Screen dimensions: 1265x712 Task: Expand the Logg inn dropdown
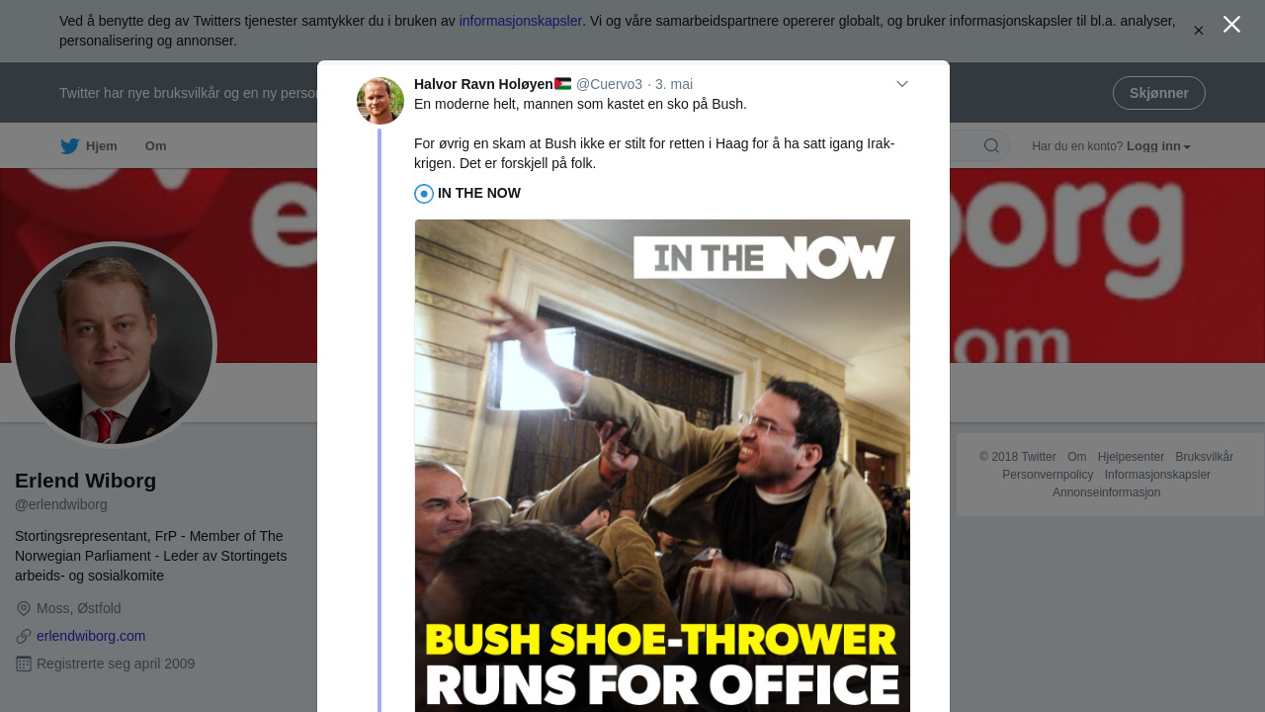tap(1158, 146)
